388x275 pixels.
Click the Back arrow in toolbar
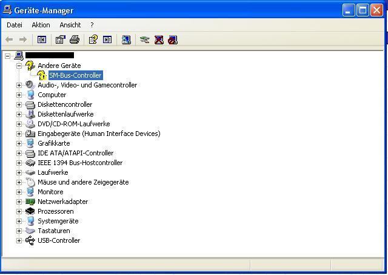coord(9,39)
